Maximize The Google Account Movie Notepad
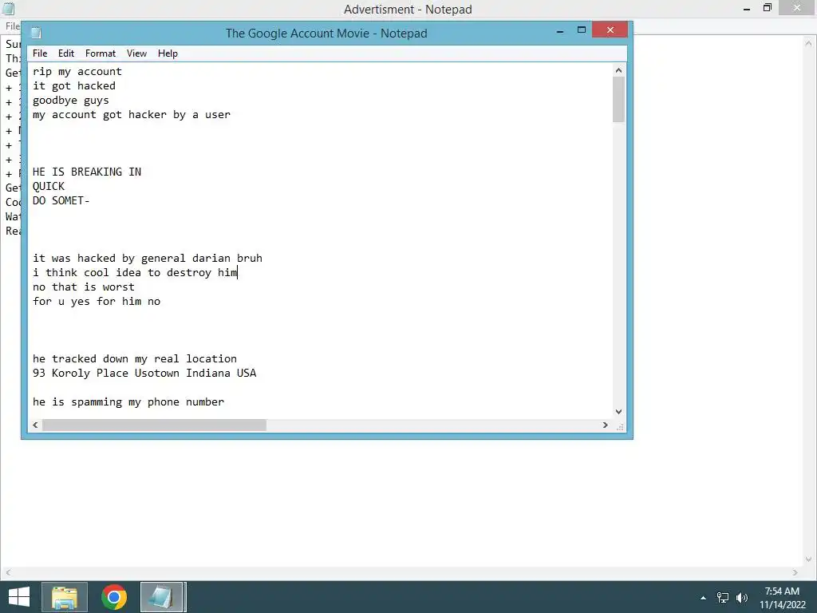 click(582, 30)
